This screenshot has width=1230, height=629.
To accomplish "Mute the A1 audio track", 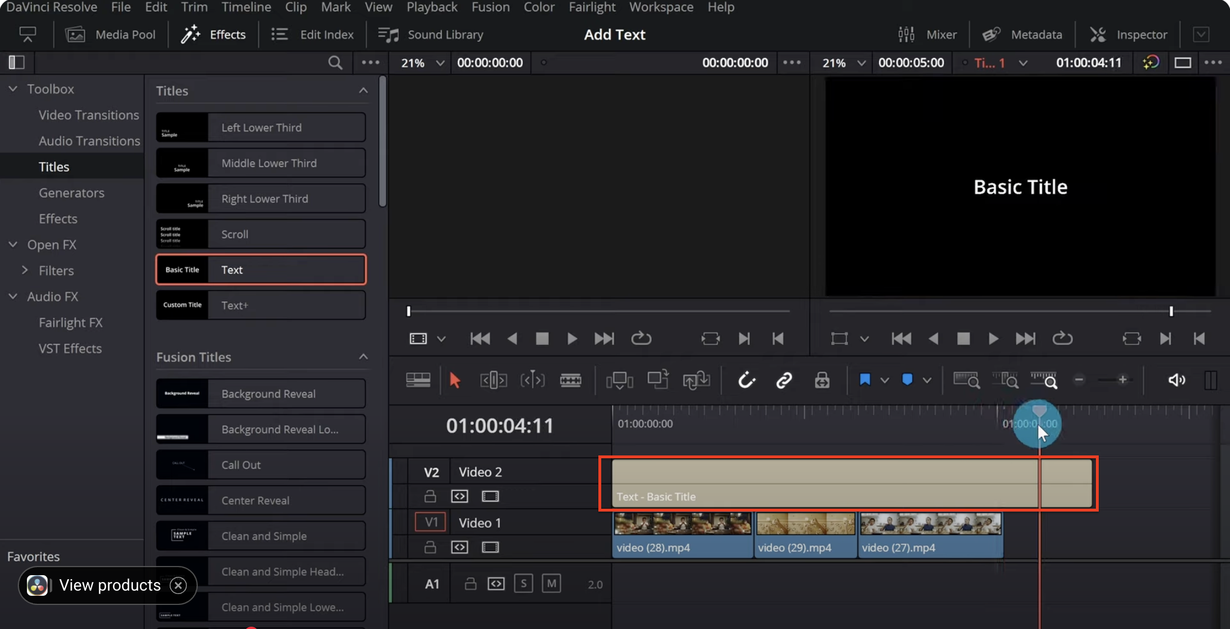I will 551,584.
